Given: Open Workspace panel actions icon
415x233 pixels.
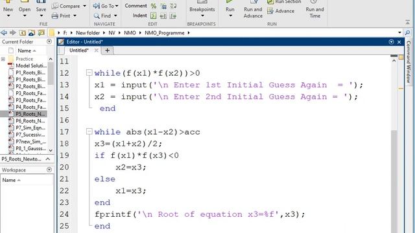Looking at the screenshot, I should [49, 170].
